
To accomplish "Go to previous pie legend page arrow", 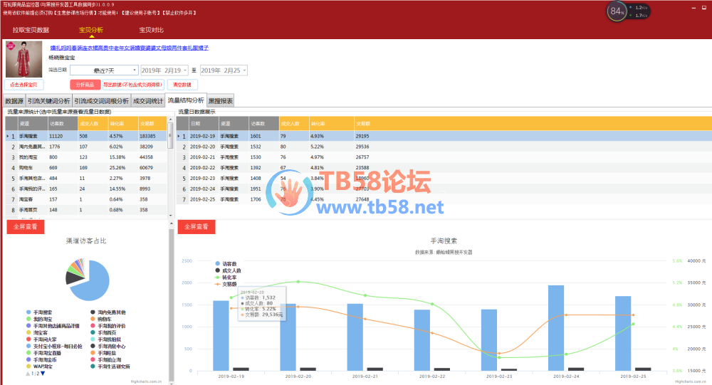I will pyautogui.click(x=28, y=373).
